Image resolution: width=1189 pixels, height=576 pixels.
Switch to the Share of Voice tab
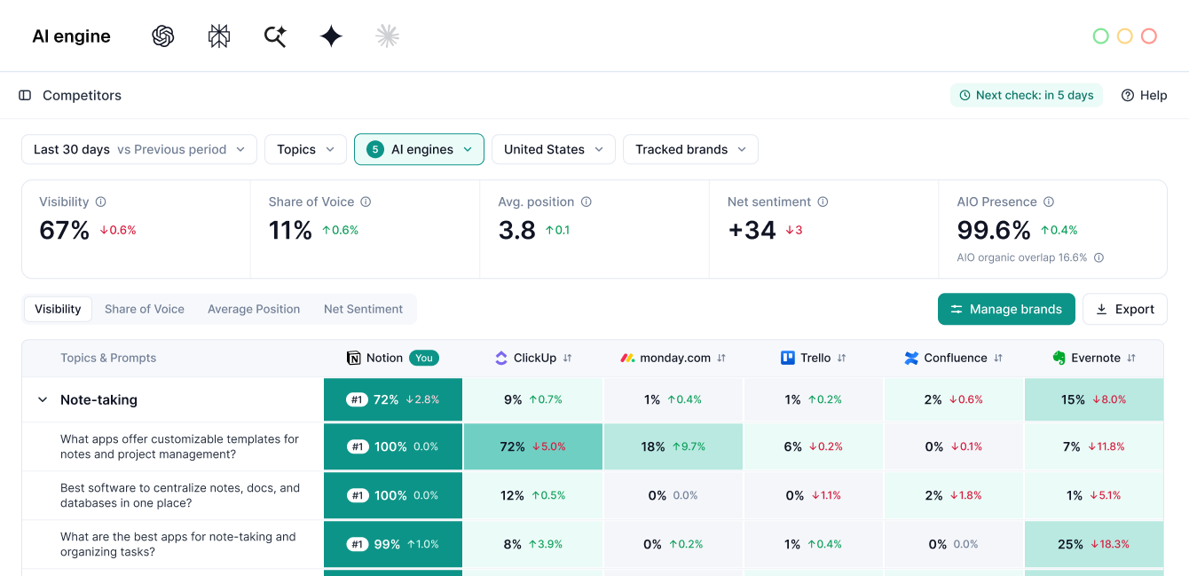(x=145, y=309)
